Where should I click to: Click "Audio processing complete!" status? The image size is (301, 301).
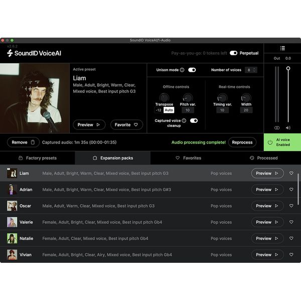pos(199,142)
